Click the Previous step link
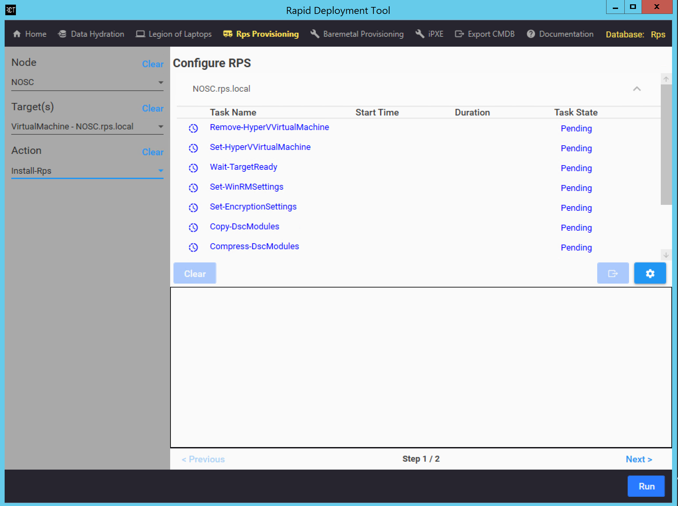Image resolution: width=678 pixels, height=506 pixels. tap(203, 459)
